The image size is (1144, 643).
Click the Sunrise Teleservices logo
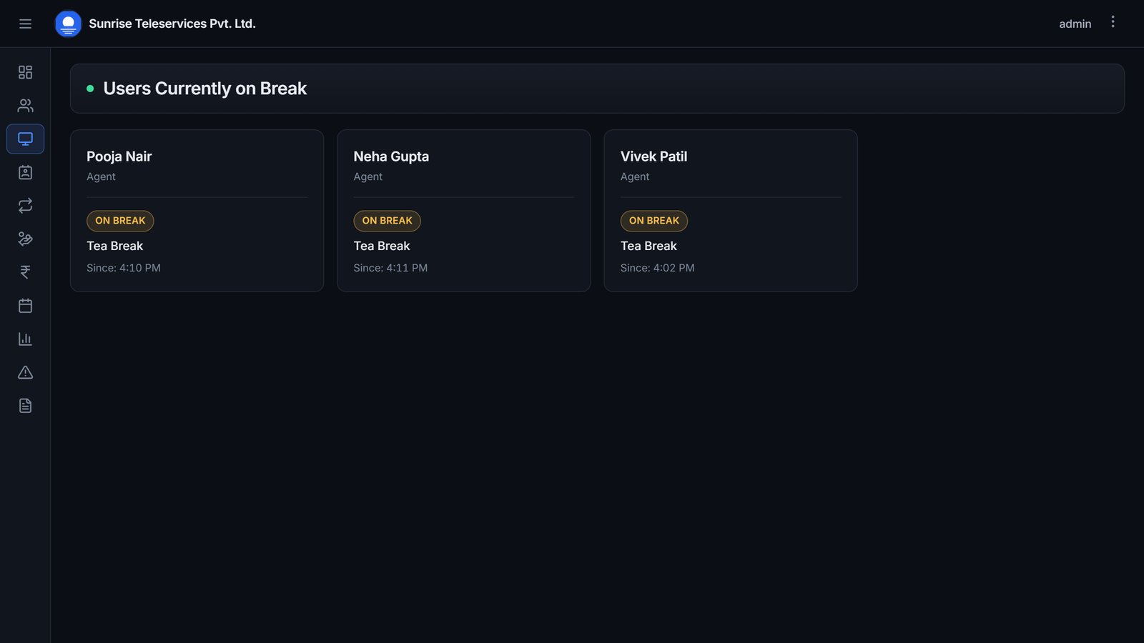(x=68, y=24)
